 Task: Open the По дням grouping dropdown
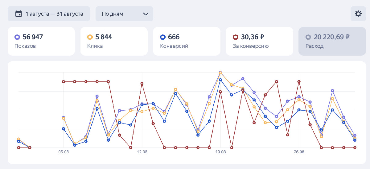click(x=124, y=14)
